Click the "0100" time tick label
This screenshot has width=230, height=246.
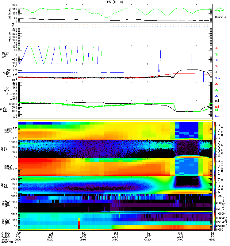click(115, 240)
